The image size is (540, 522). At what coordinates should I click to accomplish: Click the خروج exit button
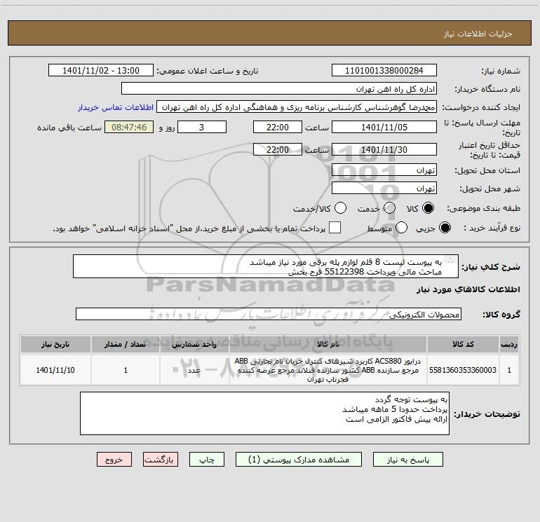(x=114, y=460)
